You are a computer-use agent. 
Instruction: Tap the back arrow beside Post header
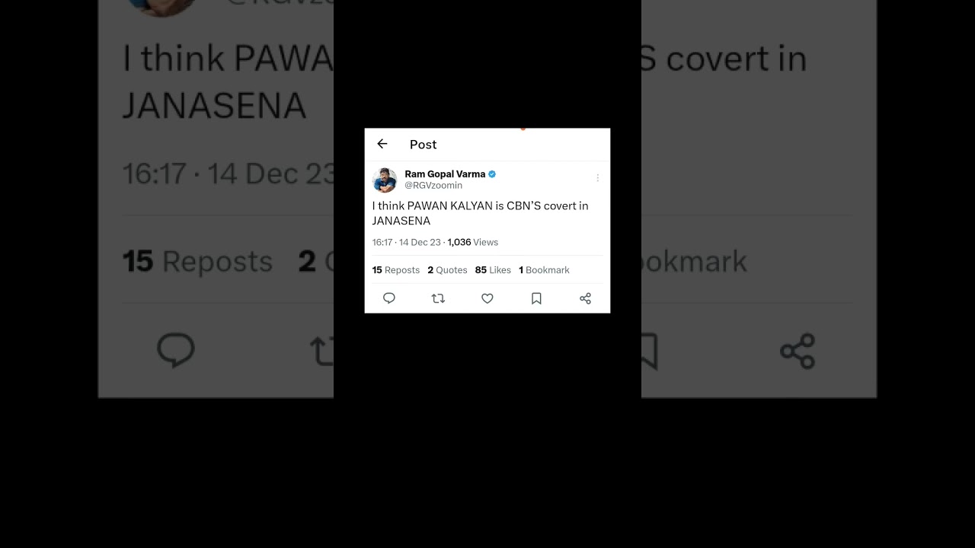point(382,144)
